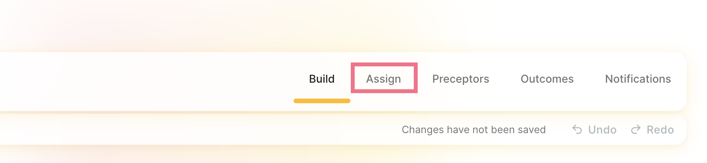Click the 'Changes have not been saved' status
The width and height of the screenshot is (707, 163).
click(x=474, y=130)
